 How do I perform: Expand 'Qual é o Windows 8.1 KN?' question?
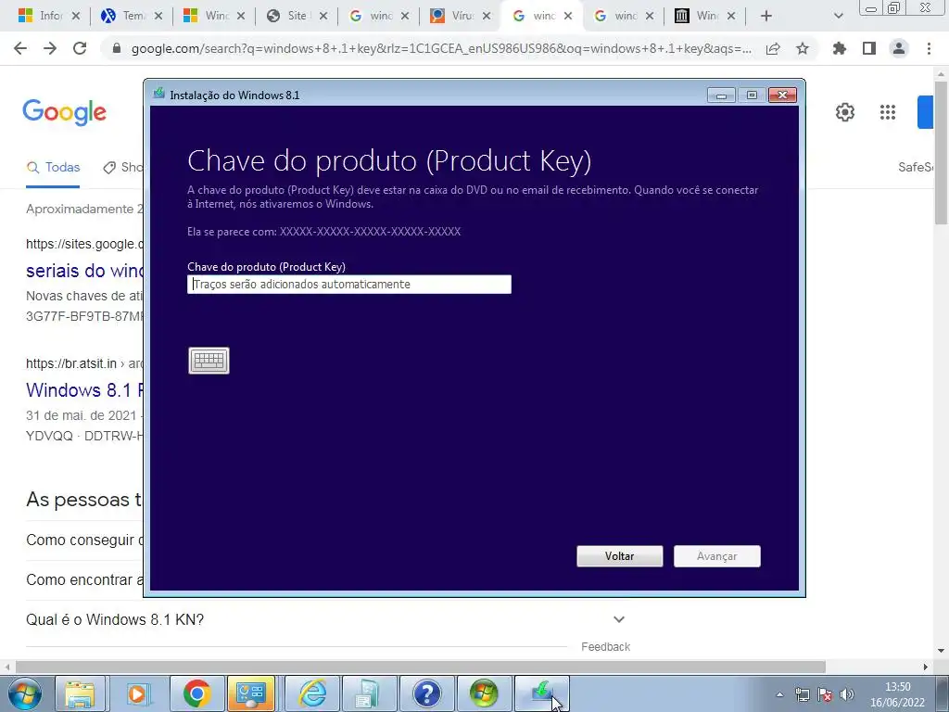326,619
